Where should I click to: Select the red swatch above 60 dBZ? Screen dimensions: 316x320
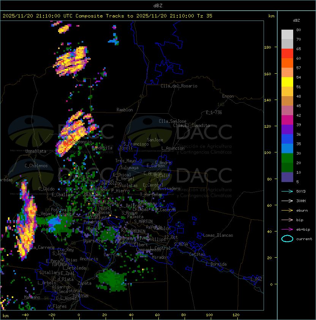coord(287,54)
